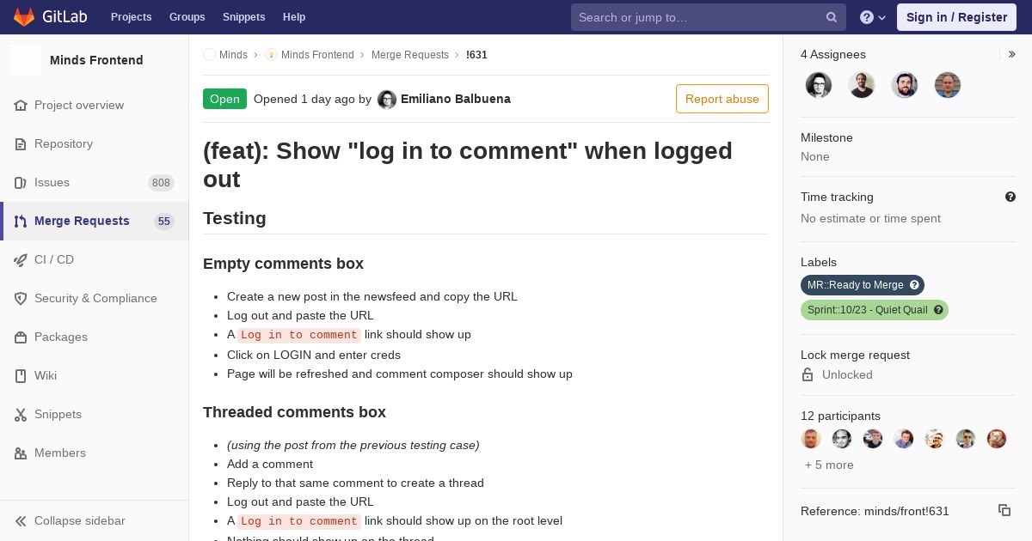Screen dimensions: 1032x541
Task: Click the Empty comments box heading
Action: pyautogui.click(x=283, y=264)
